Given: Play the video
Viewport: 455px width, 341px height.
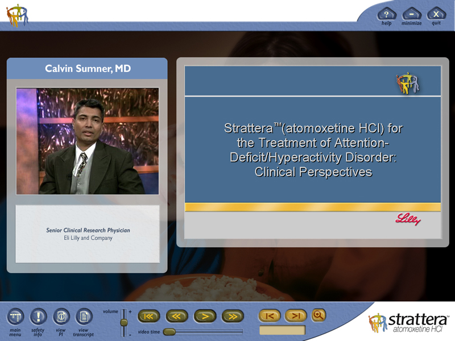Looking at the screenshot, I should click(x=205, y=317).
